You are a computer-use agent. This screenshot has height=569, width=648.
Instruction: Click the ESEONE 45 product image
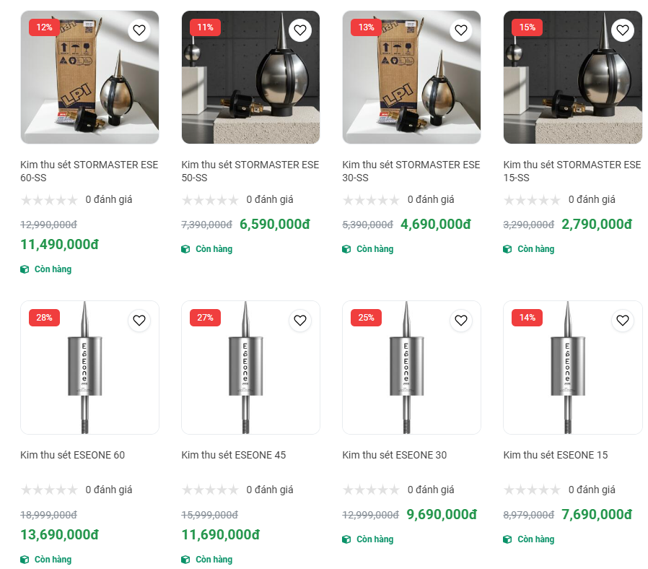coord(250,375)
